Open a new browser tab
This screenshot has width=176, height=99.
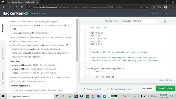[42, 2]
